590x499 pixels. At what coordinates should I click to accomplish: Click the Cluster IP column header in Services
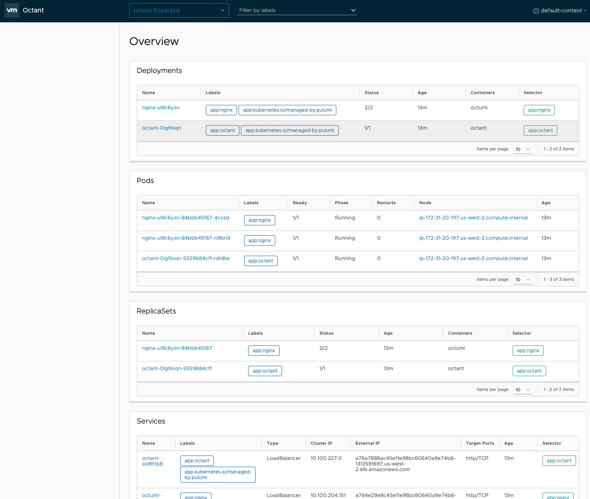[x=322, y=444]
